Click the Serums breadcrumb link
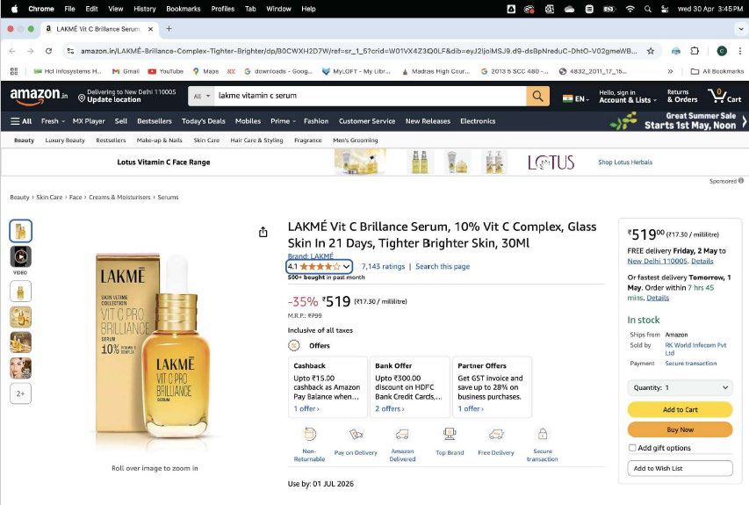The height and width of the screenshot is (505, 749). tap(168, 197)
